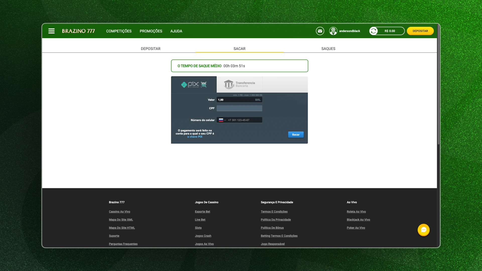Refresh balance with the circular arrows icon
Image resolution: width=482 pixels, height=271 pixels.
[x=374, y=31]
